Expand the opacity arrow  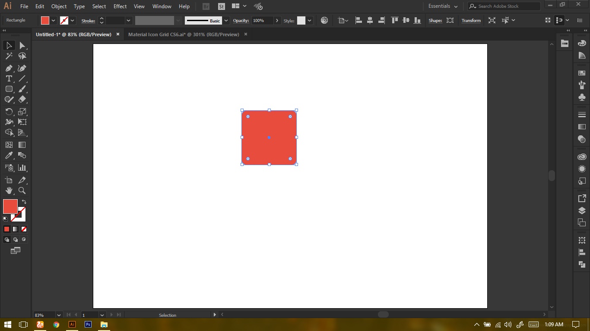(277, 20)
